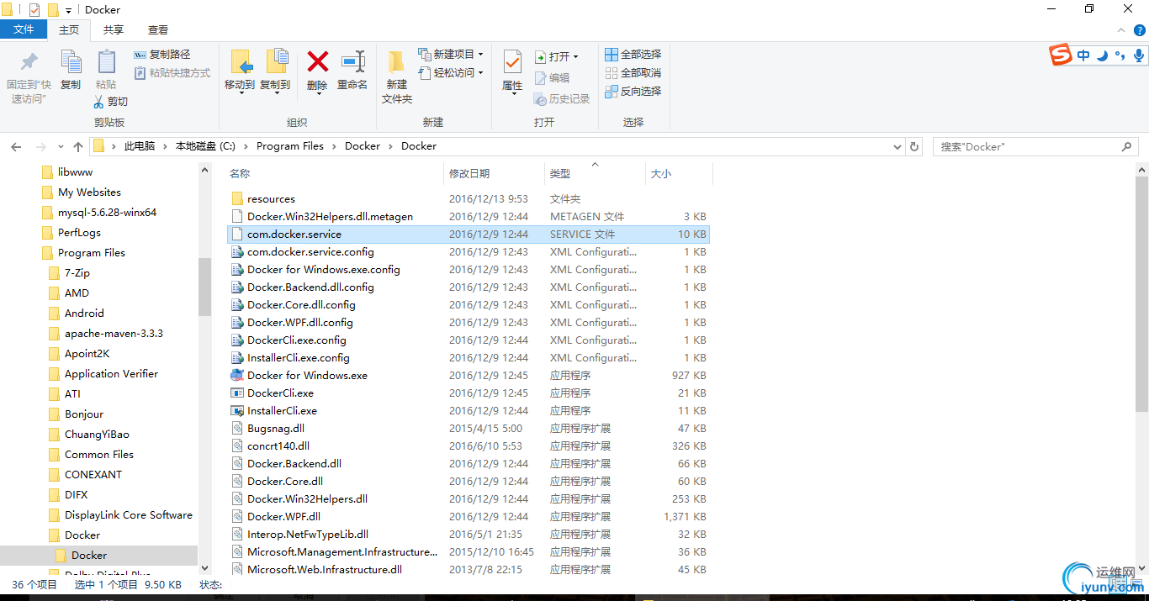Click the Edit (编辑) ribbon item
The width and height of the screenshot is (1149, 601).
pyautogui.click(x=552, y=78)
